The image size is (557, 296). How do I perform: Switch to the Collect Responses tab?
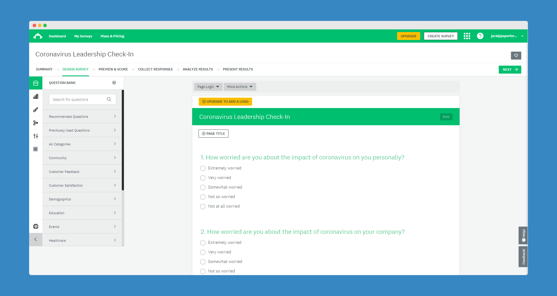[155, 69]
